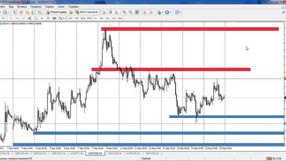Open the Data Window icon

click(21, 12)
